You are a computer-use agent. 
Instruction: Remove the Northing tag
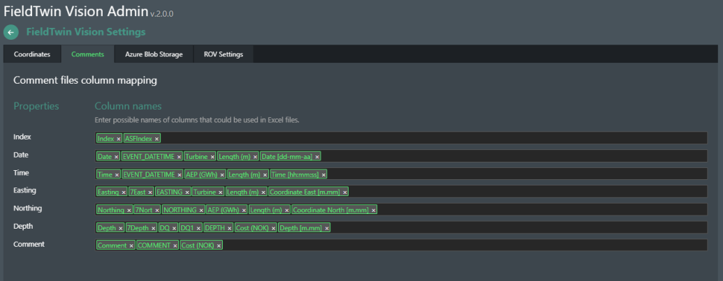click(x=129, y=210)
